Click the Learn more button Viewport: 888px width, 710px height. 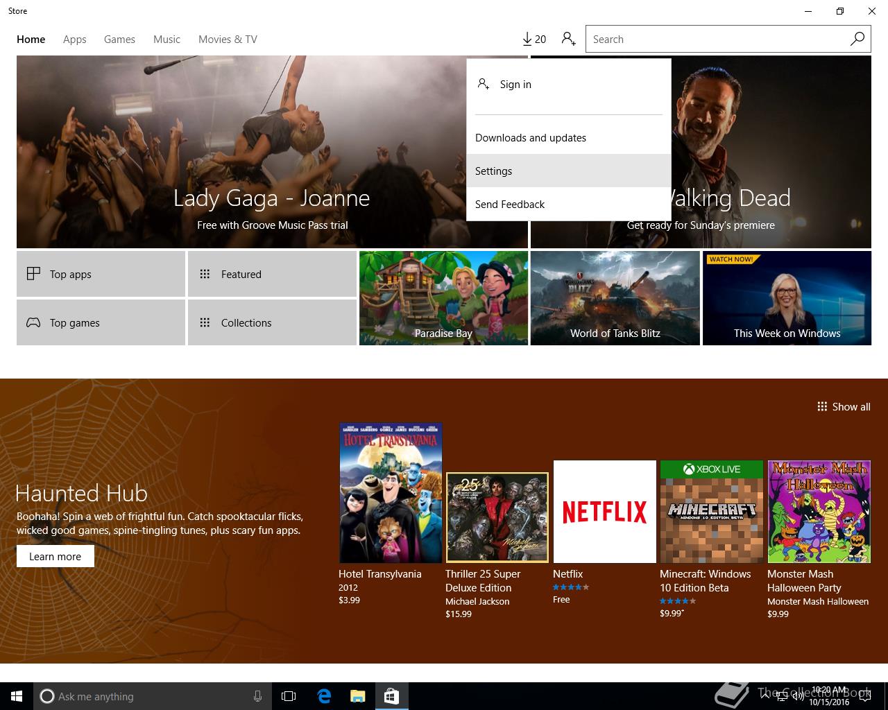point(55,556)
